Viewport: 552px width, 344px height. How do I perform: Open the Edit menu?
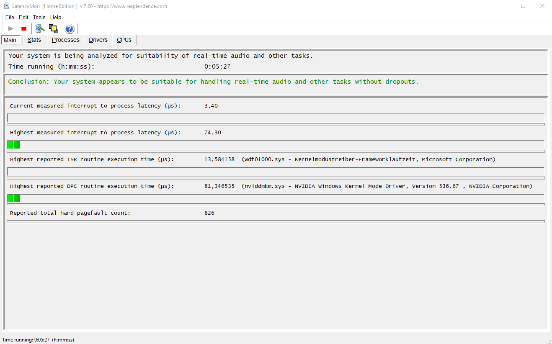23,17
